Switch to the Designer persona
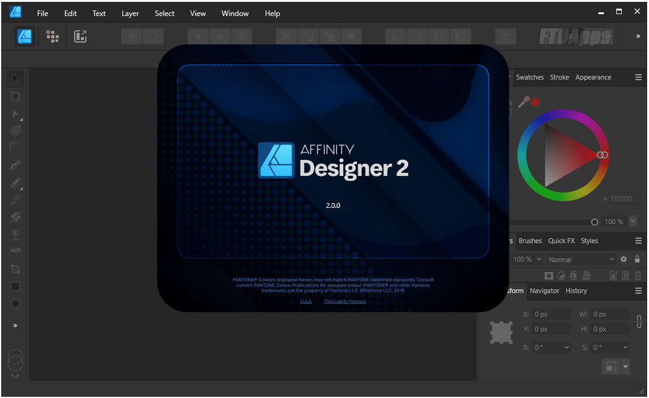The image size is (649, 398). click(25, 36)
